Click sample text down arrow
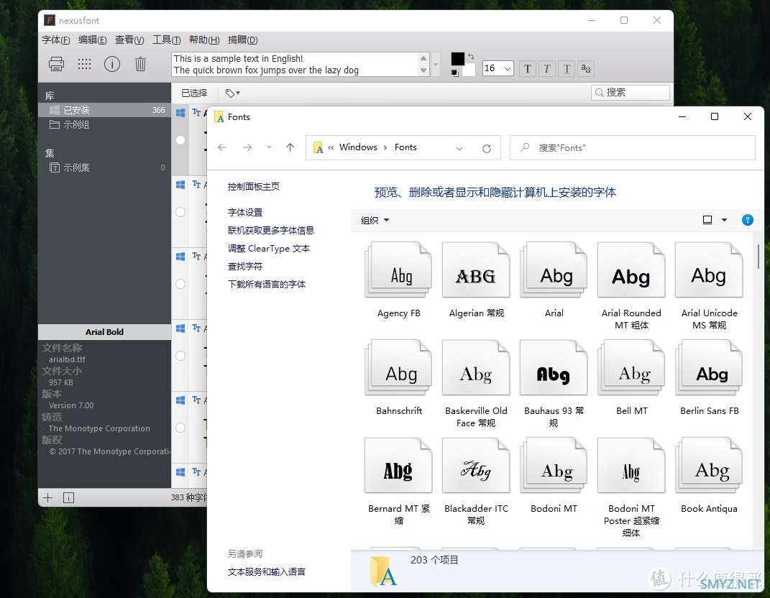Viewport: 770px width, 598px height. coord(423,70)
